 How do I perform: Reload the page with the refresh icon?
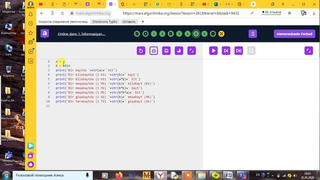tap(62, 13)
